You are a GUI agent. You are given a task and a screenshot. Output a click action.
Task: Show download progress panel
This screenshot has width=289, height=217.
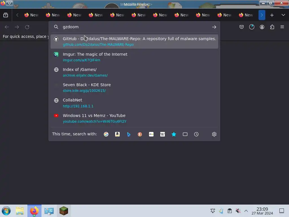pyautogui.click(x=251, y=27)
